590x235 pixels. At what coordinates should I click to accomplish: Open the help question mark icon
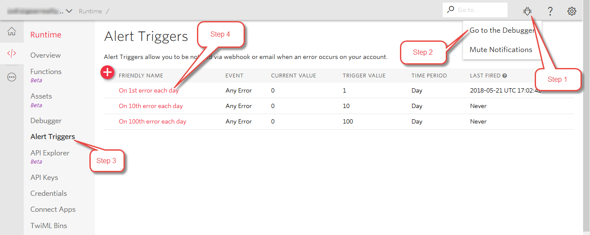click(x=550, y=11)
